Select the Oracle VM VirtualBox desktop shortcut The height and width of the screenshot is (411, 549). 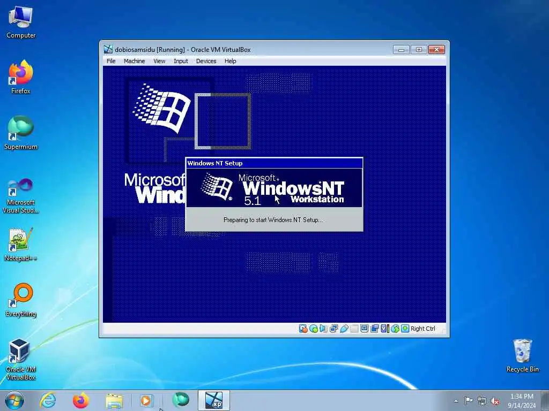(x=21, y=359)
